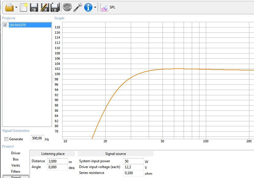
Task: Click the 102 dB axis label
Action: [x=57, y=69]
